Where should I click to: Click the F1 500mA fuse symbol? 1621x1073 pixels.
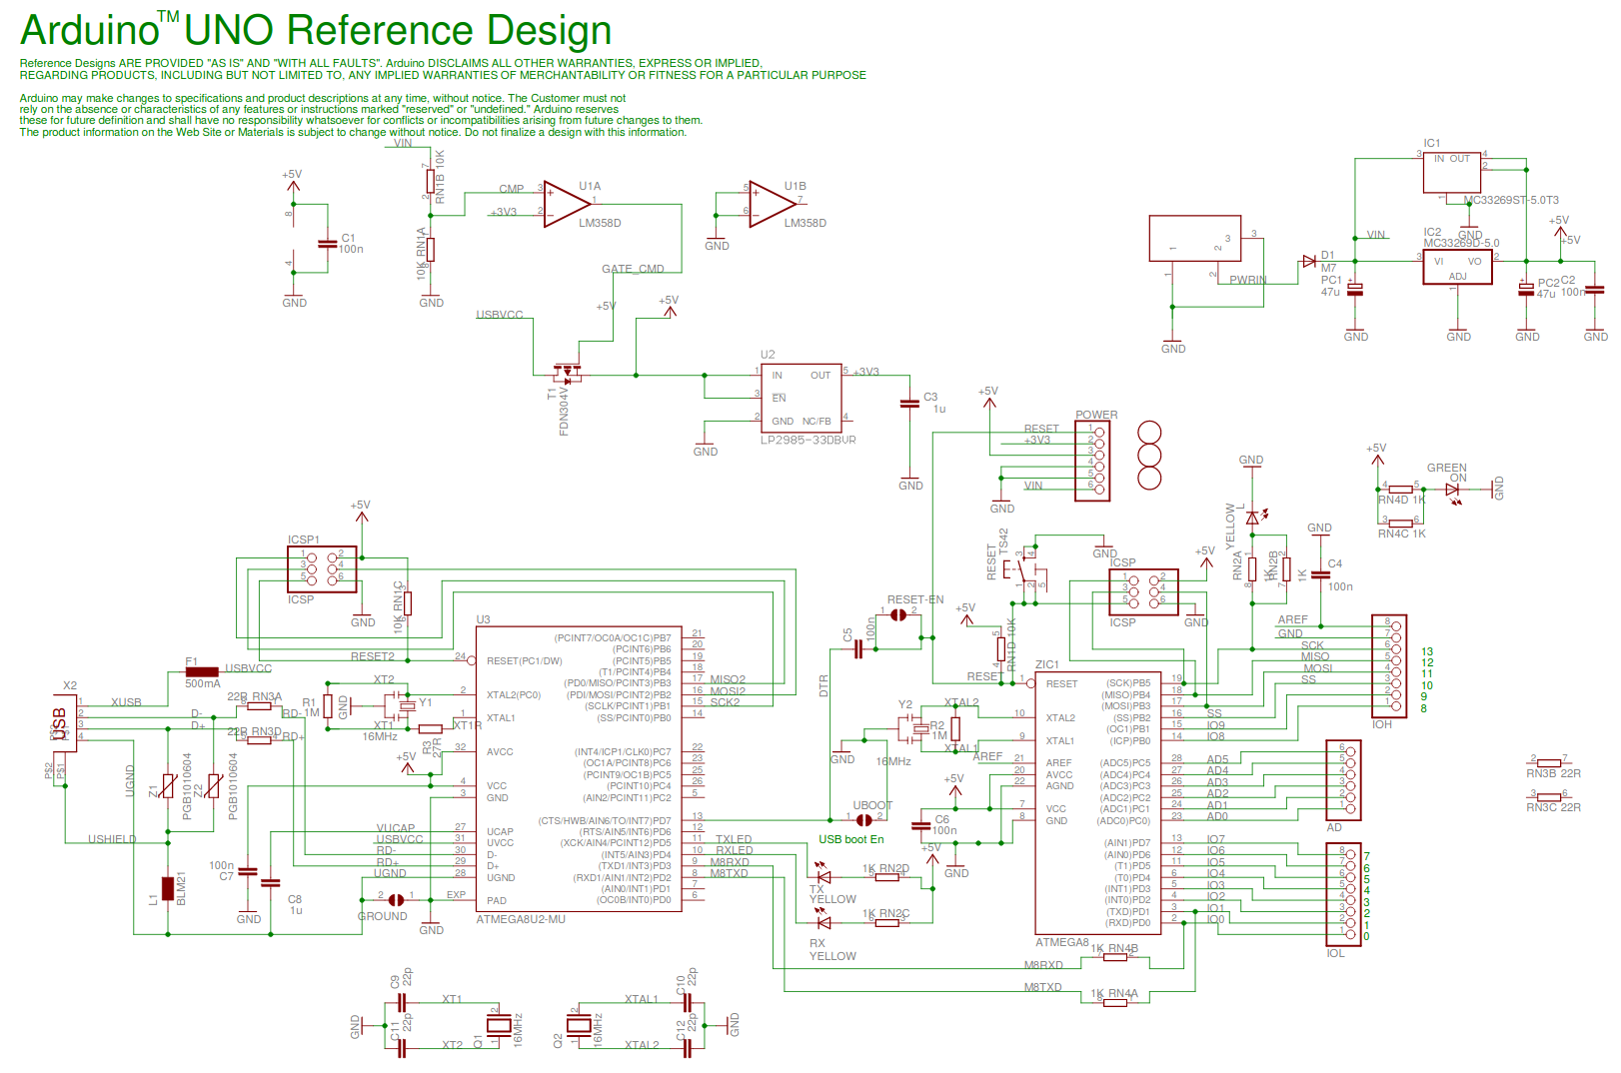pyautogui.click(x=202, y=671)
